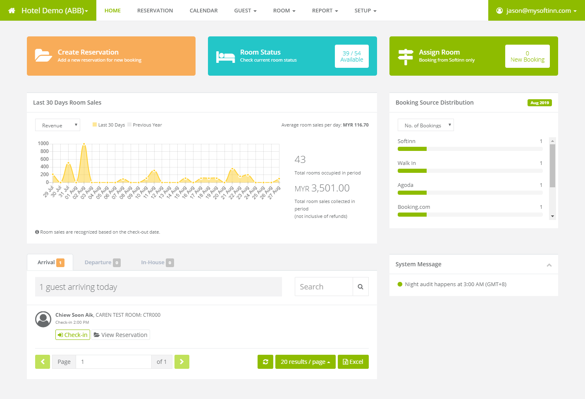585x399 pixels.
Task: Go to the previous results page
Action: (x=43, y=362)
